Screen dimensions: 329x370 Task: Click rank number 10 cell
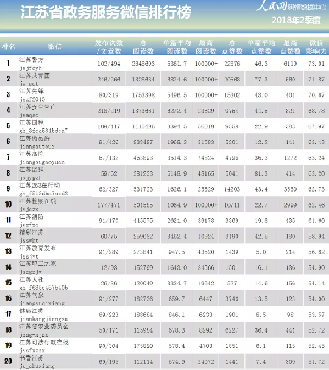[8, 204]
